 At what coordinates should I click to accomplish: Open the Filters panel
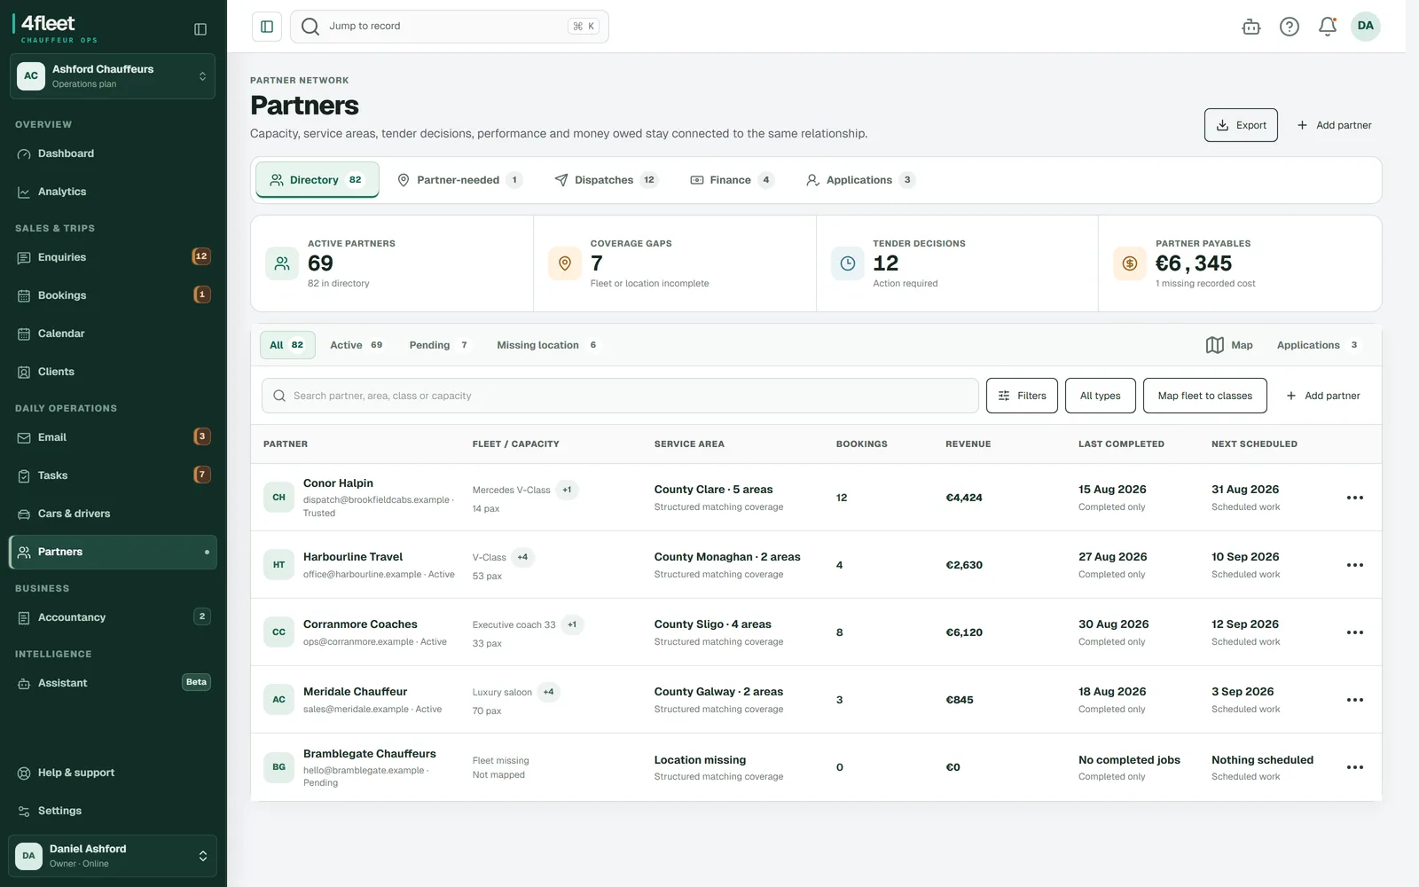pos(1022,396)
